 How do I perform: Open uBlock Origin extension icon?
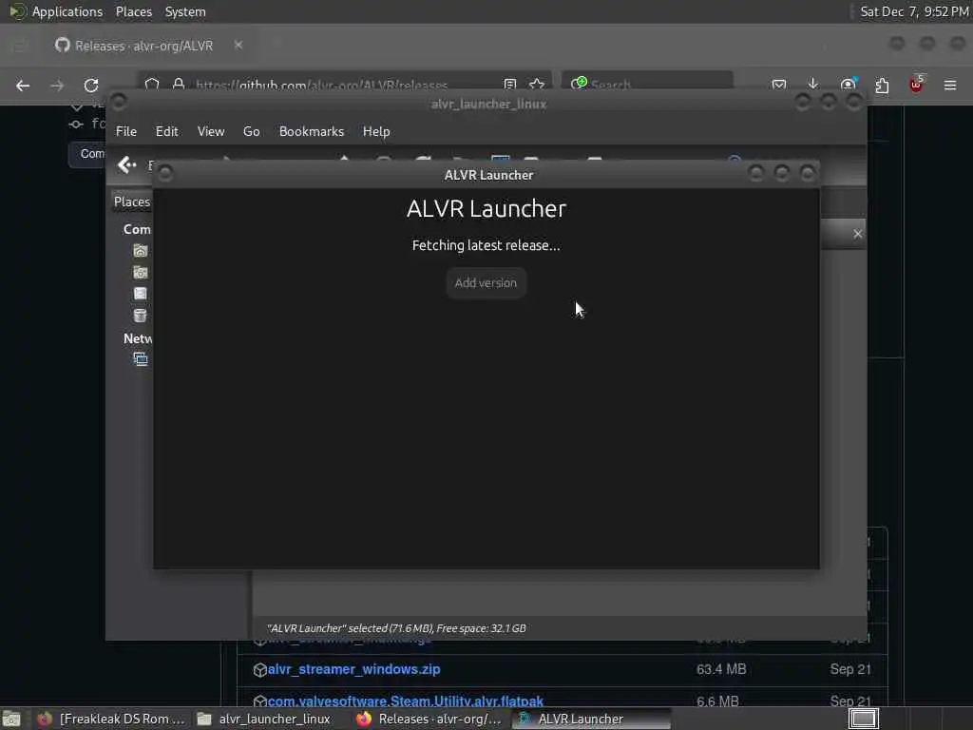917,85
